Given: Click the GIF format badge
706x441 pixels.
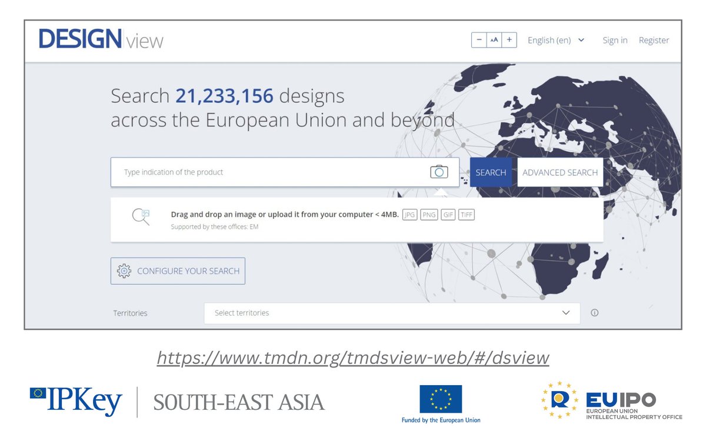Looking at the screenshot, I should point(448,215).
